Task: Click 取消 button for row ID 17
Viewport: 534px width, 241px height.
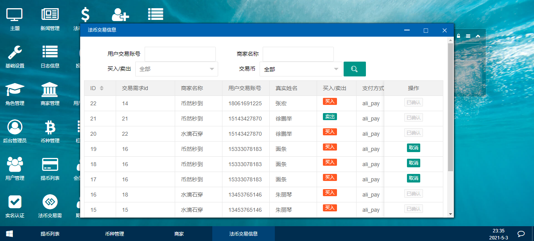Action: point(414,178)
